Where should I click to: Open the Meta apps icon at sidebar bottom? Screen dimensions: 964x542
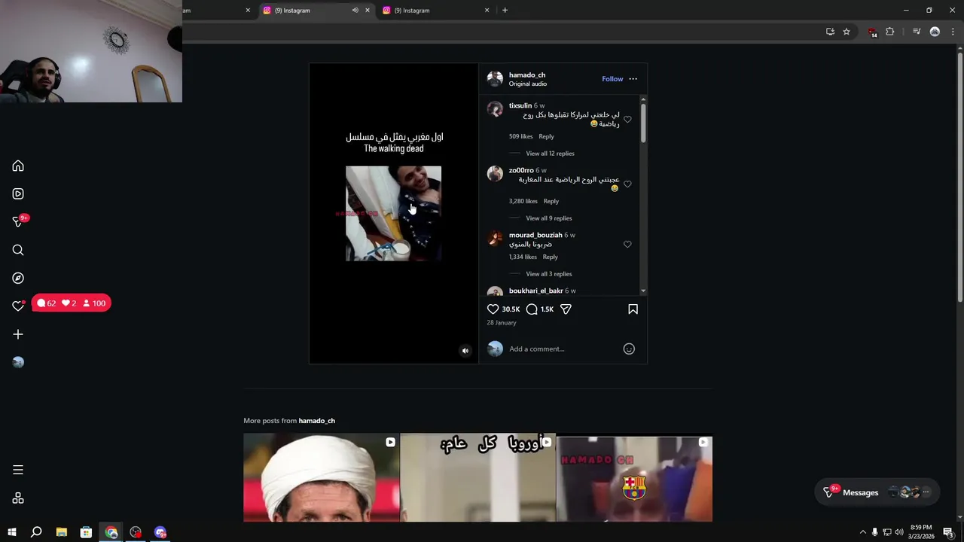(18, 498)
